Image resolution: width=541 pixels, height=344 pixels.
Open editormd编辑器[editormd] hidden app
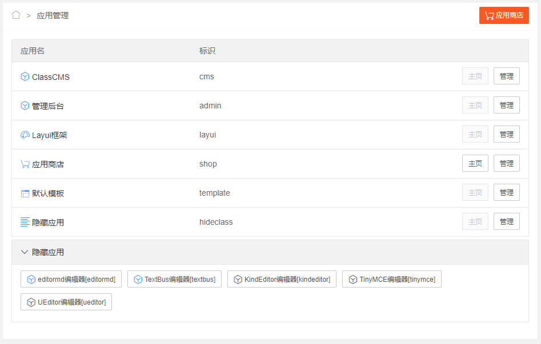(x=71, y=279)
